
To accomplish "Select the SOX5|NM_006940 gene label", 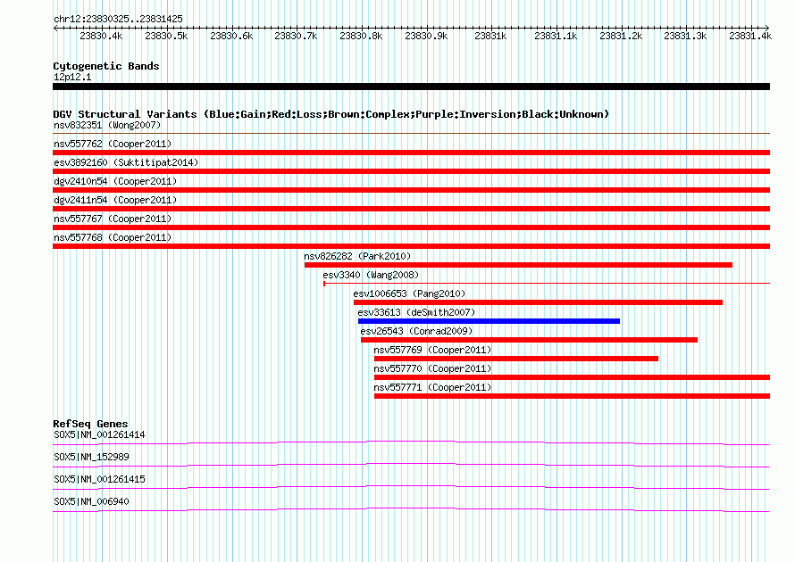I will [91, 501].
